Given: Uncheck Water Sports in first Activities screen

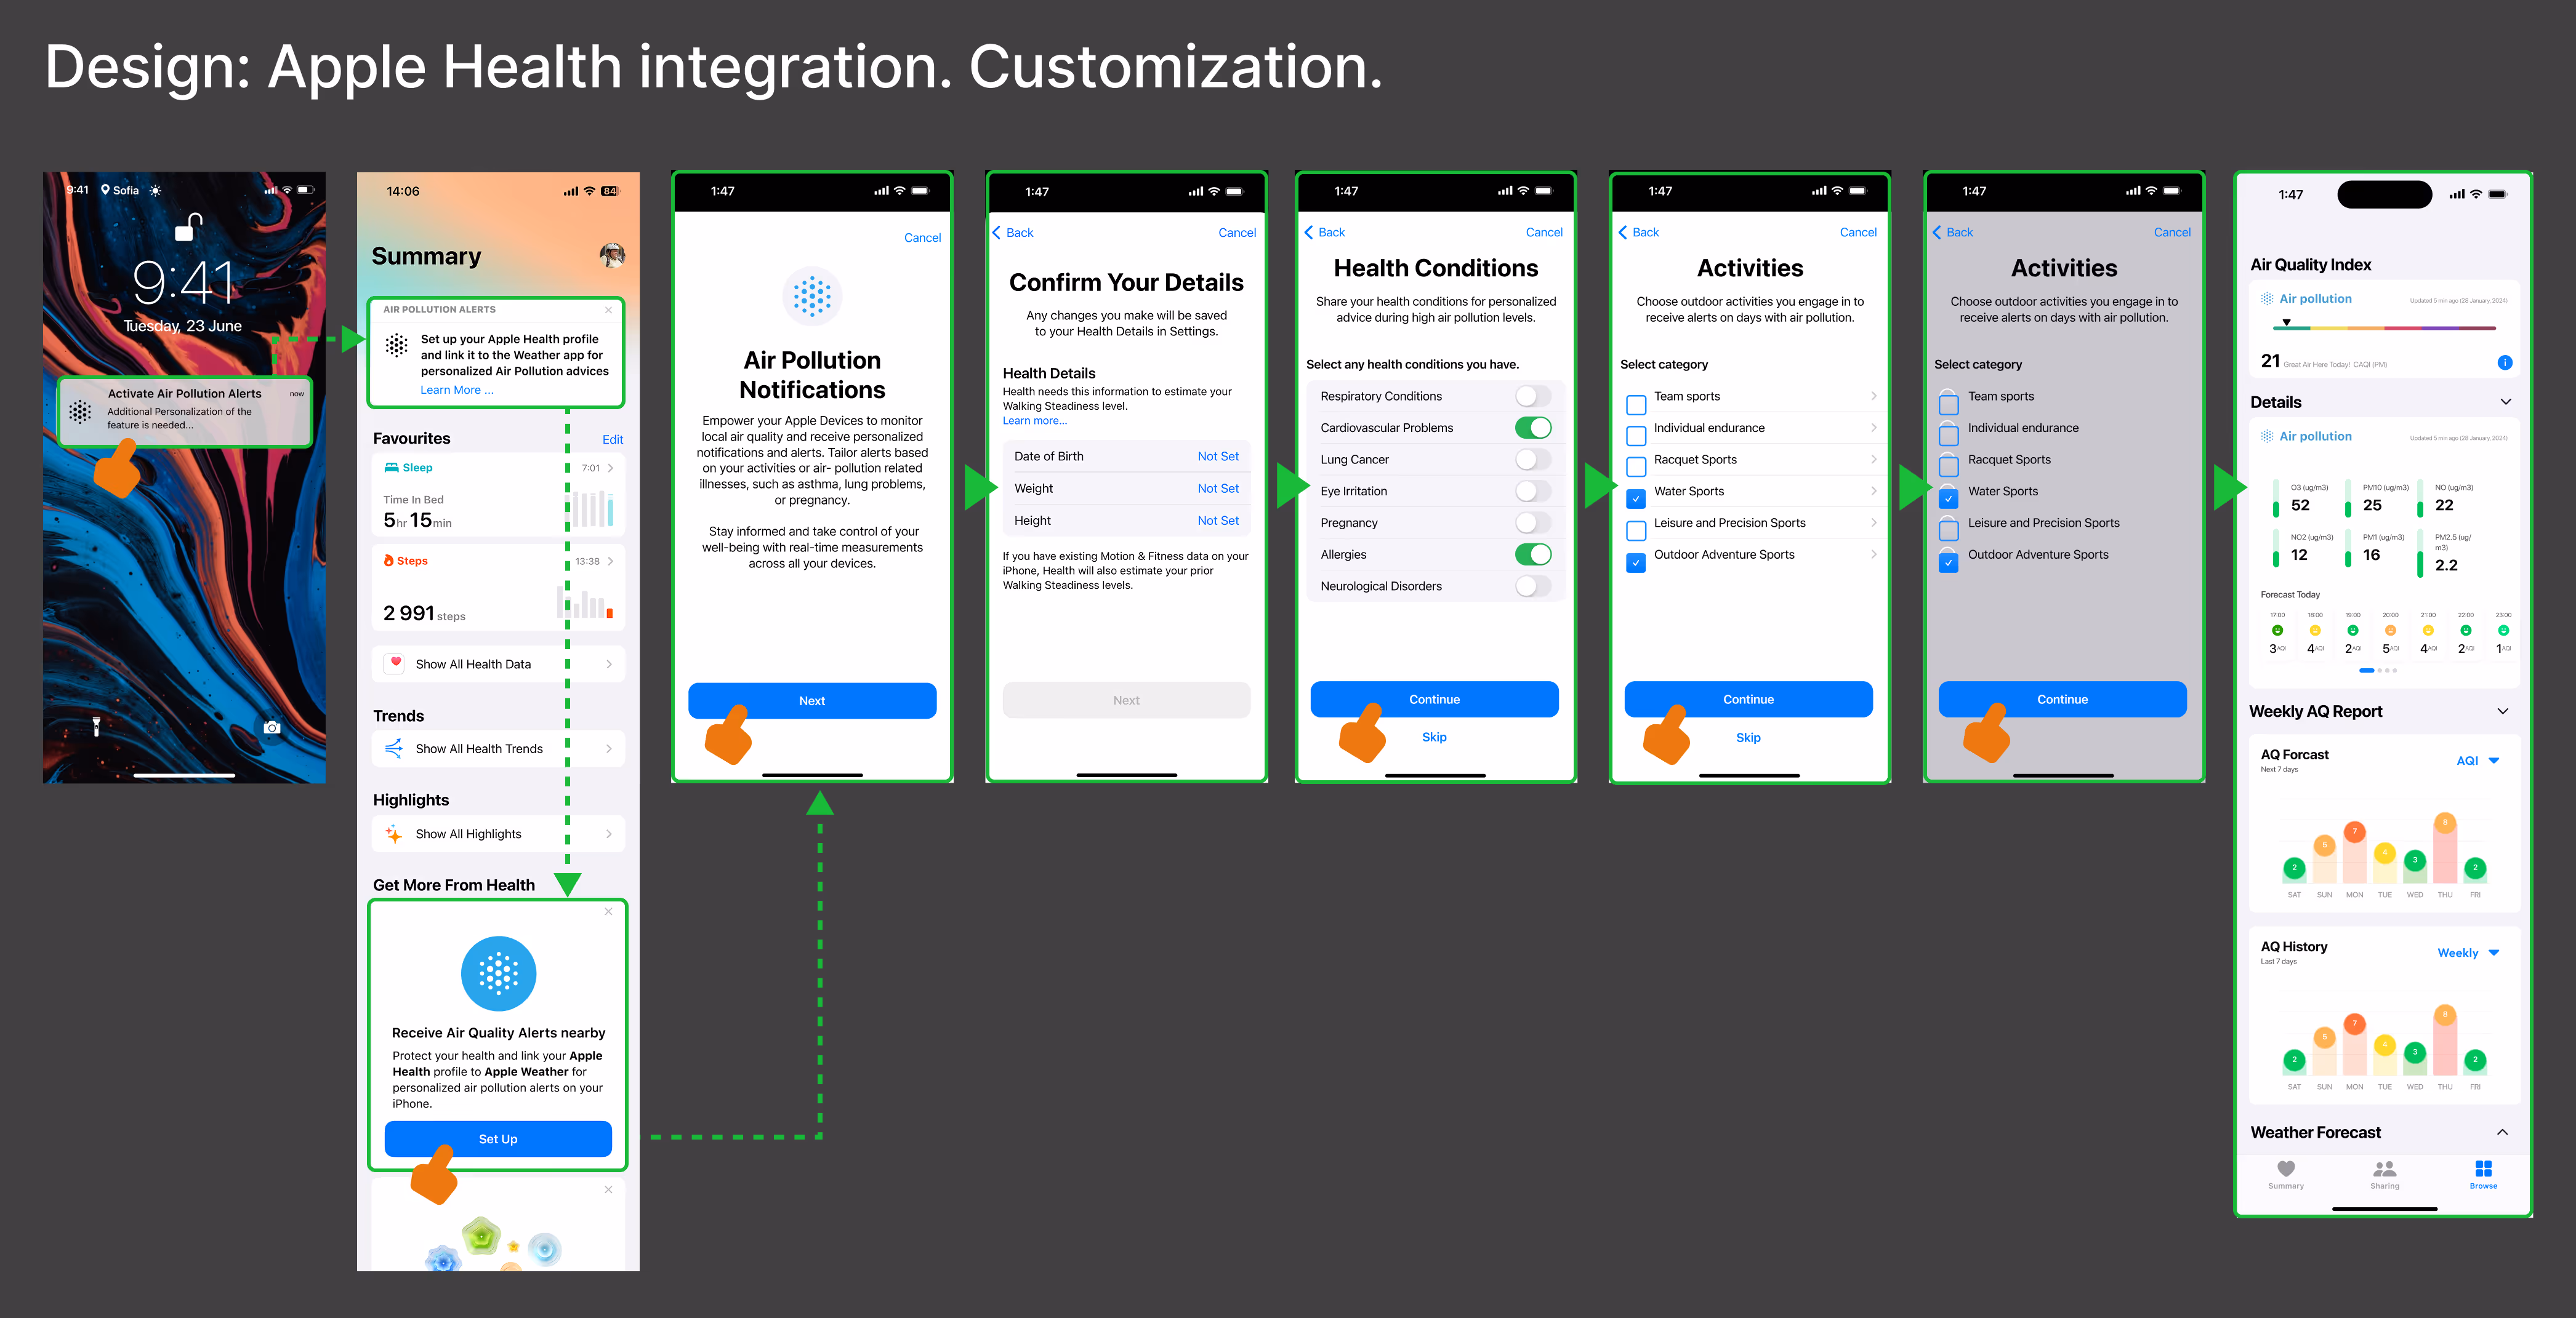Looking at the screenshot, I should pos(1636,498).
